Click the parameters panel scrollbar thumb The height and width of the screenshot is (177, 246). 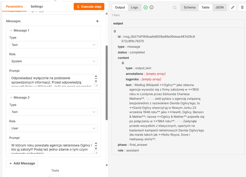pos(107,83)
